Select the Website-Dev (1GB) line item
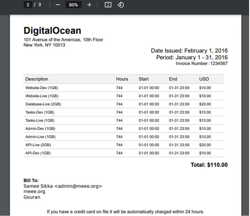 (42, 88)
